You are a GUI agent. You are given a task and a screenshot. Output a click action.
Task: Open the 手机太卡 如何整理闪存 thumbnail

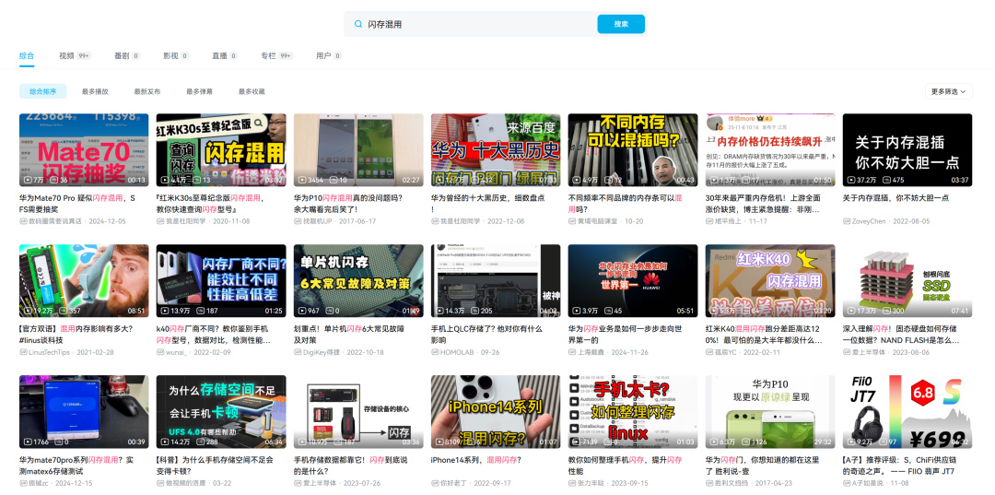point(633,411)
